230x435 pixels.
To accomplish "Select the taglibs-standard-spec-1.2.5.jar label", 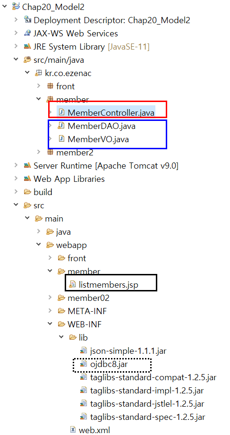I will [148, 417].
